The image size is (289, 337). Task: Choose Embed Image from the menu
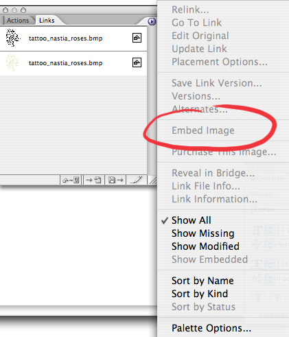(203, 130)
